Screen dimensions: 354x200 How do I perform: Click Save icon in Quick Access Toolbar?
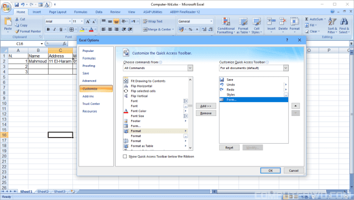[17, 4]
